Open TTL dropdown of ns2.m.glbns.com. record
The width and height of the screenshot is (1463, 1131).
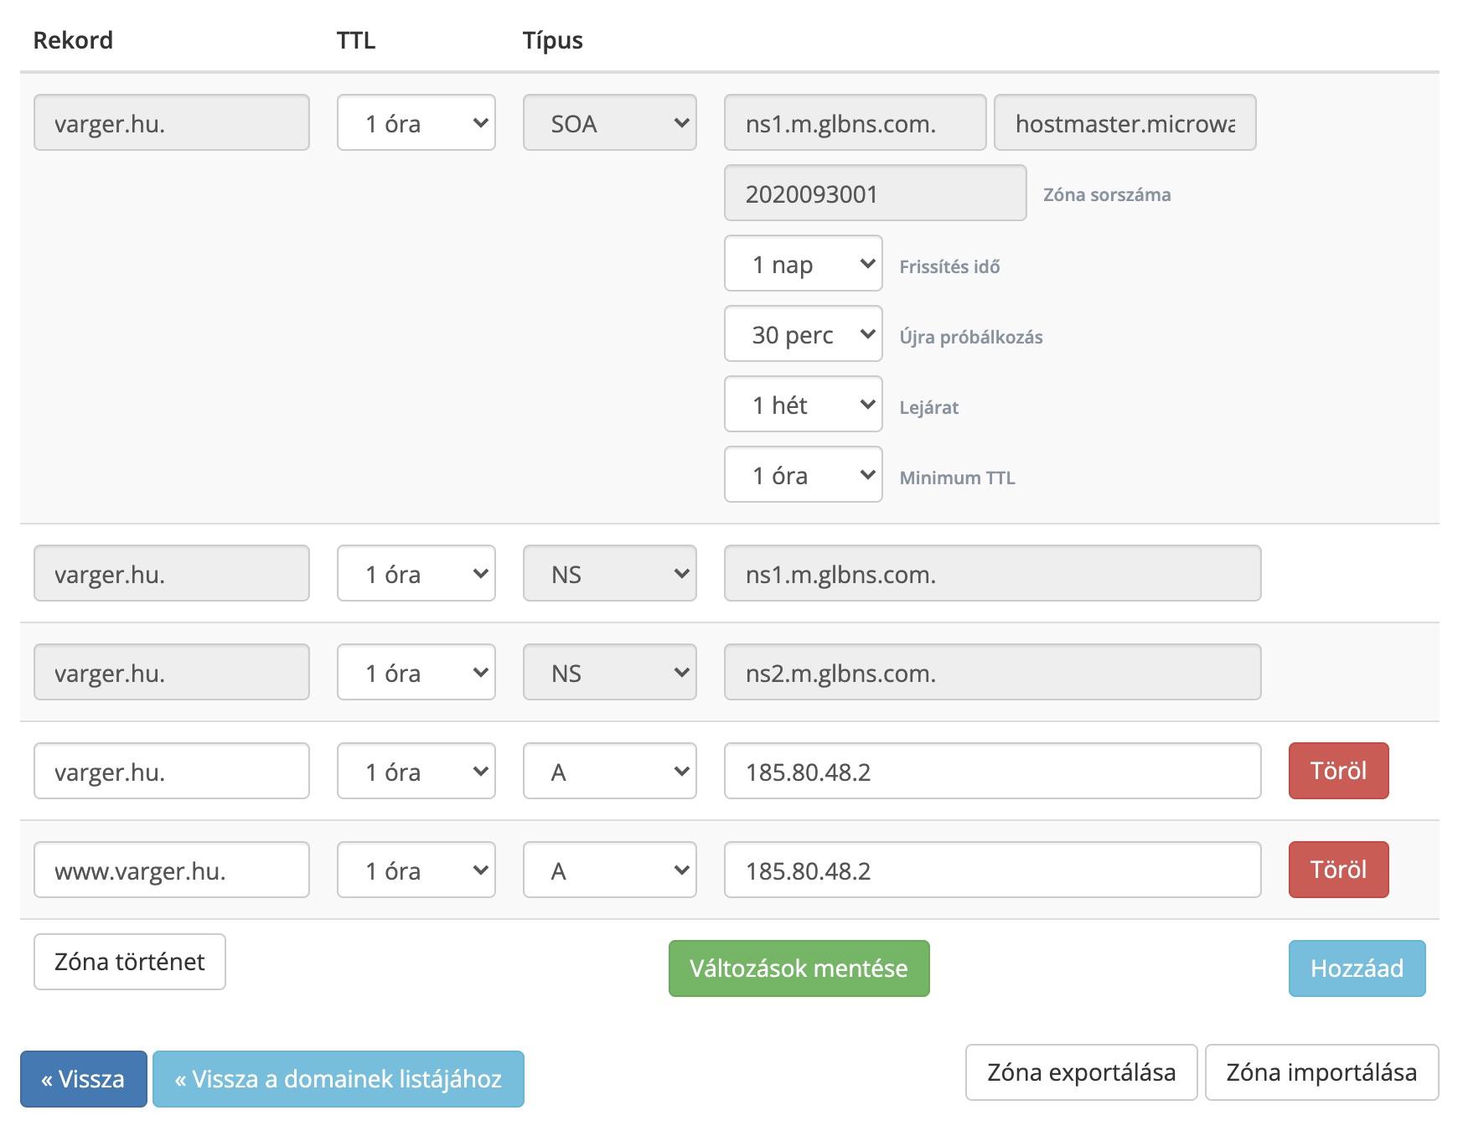click(x=416, y=673)
